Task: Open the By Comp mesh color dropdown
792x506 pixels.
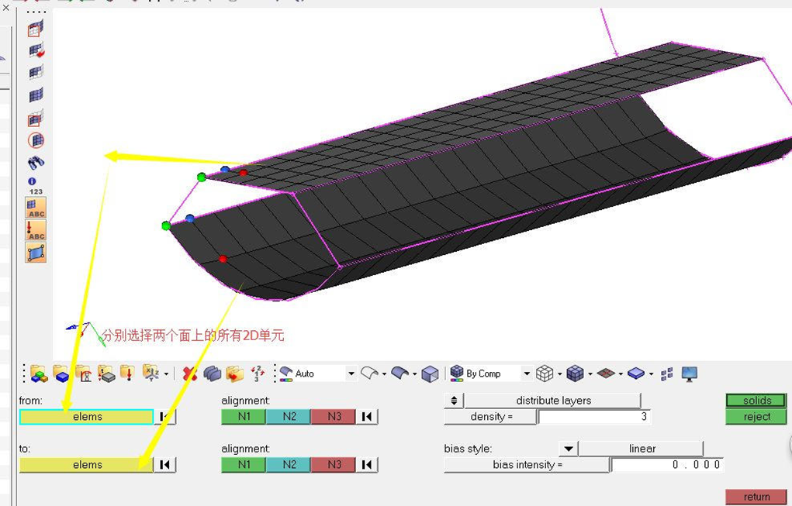Action: [526, 373]
